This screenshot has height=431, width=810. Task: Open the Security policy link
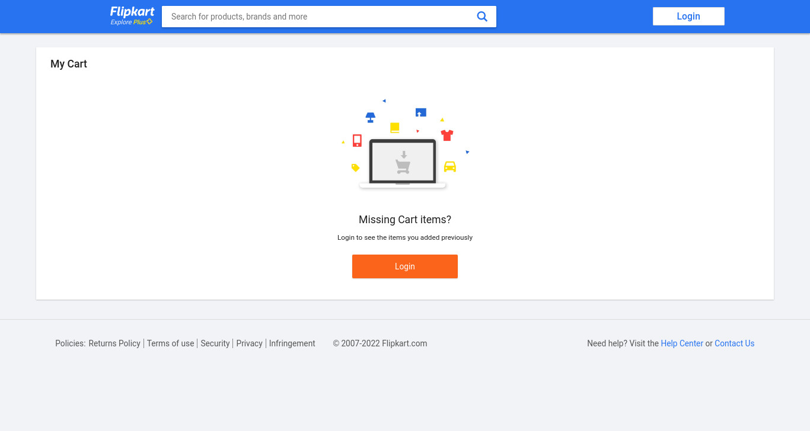pyautogui.click(x=215, y=343)
